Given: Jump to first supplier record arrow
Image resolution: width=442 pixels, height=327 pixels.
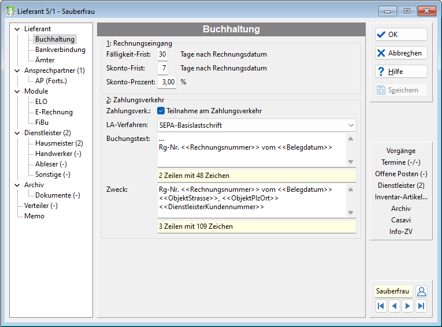Looking at the screenshot, I should point(381,306).
